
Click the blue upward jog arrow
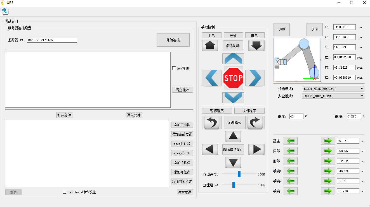click(x=233, y=59)
